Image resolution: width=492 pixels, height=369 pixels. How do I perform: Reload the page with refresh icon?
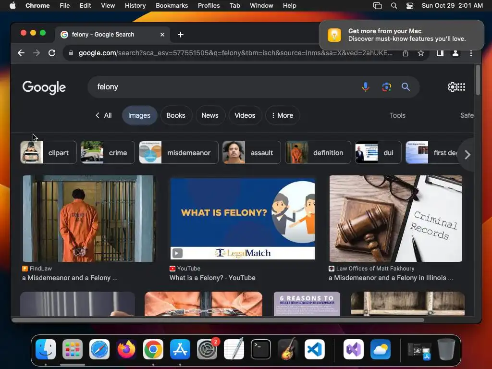click(52, 53)
